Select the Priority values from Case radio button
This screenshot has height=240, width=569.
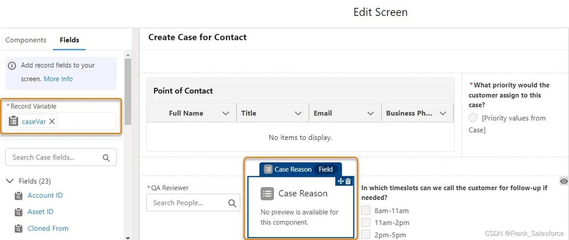[473, 118]
